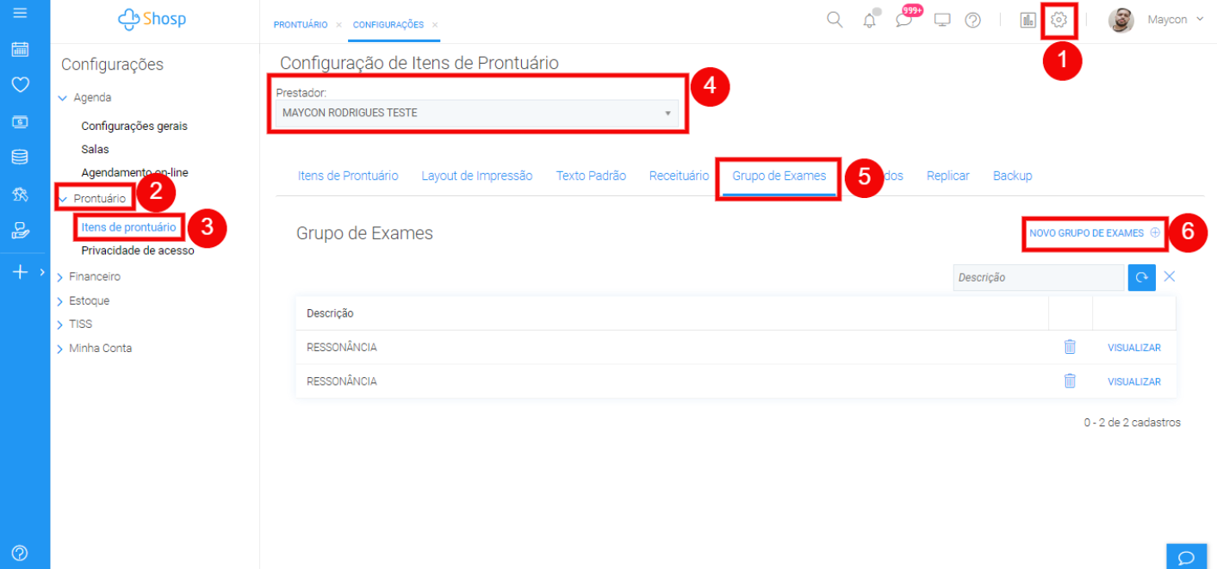
Task: Expand the Estoque section
Action: tap(89, 301)
